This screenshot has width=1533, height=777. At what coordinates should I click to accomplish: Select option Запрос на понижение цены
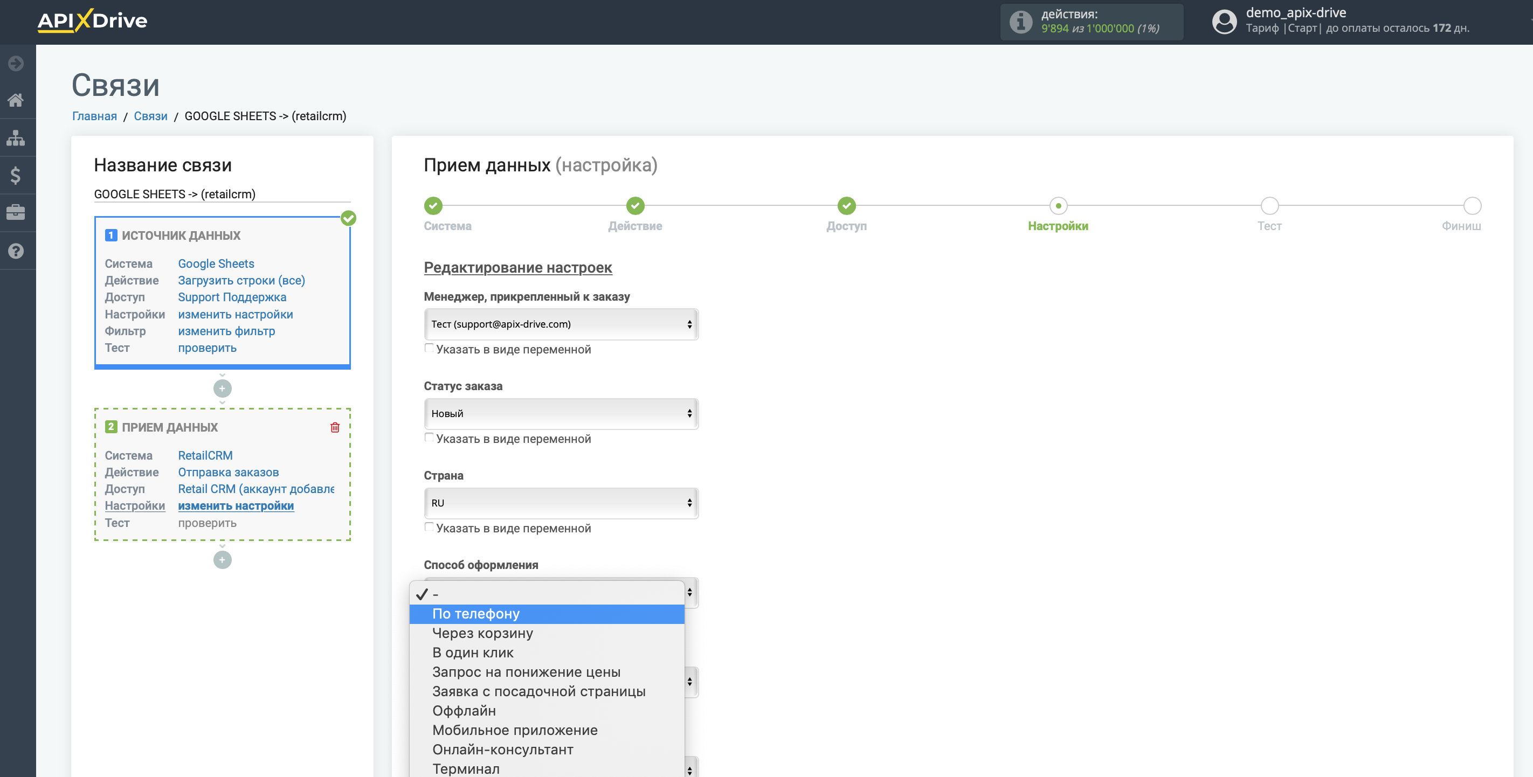[x=547, y=672]
